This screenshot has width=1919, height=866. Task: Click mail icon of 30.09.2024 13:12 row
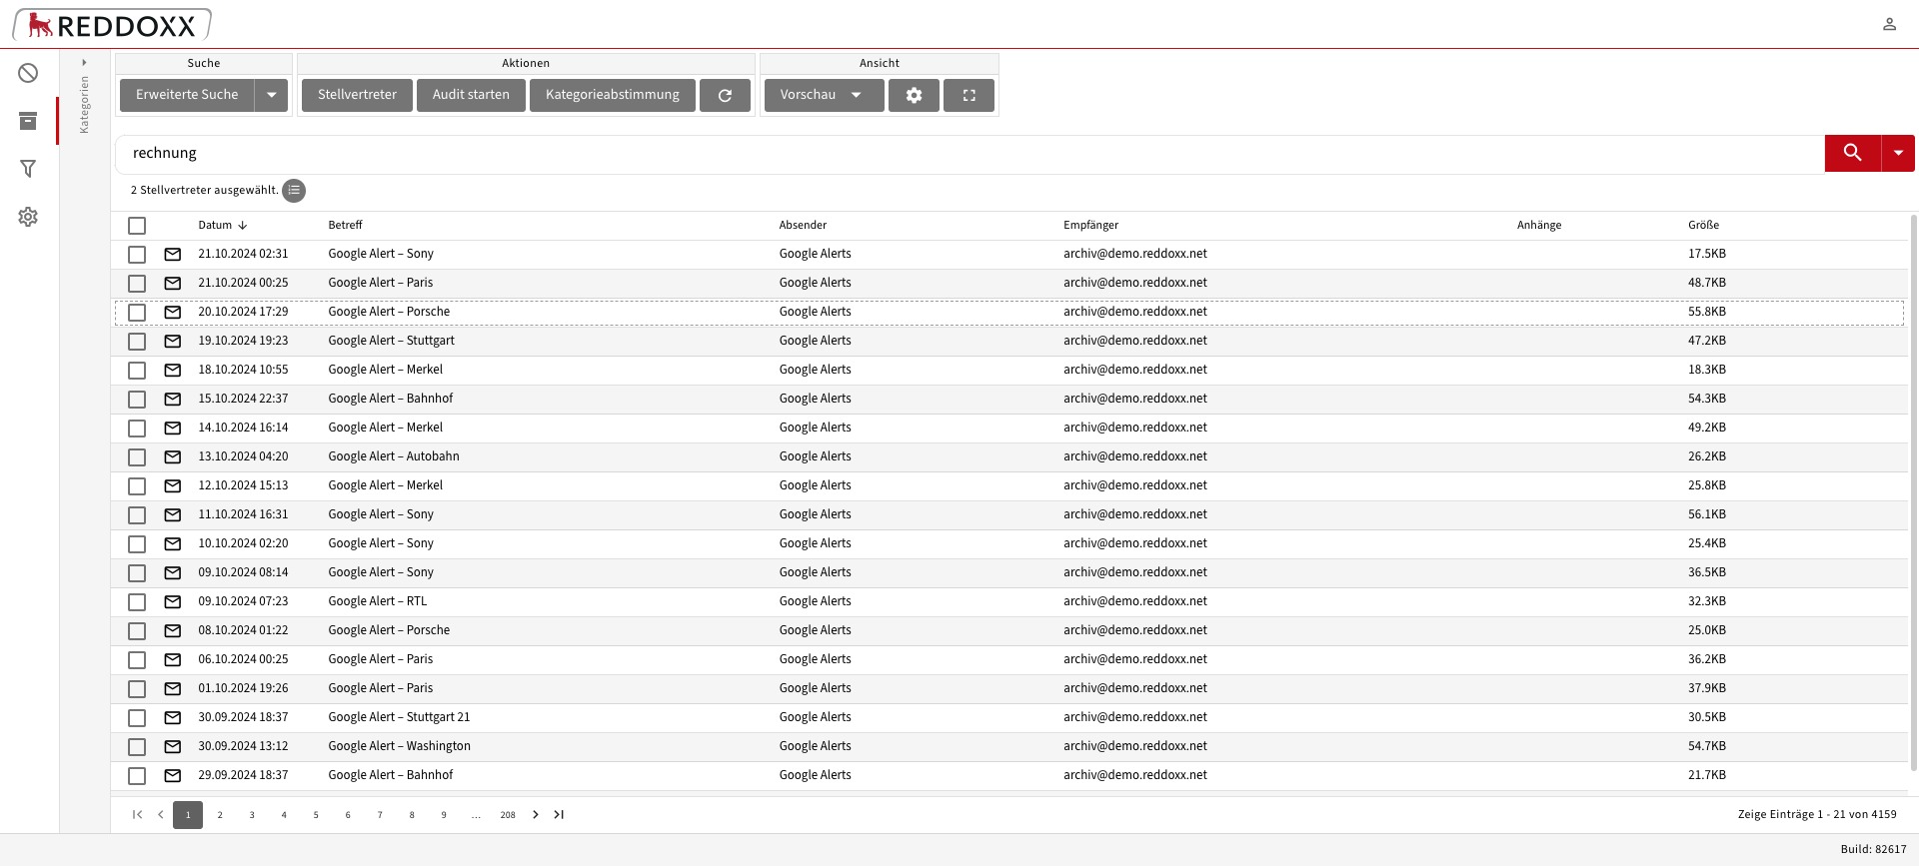[x=173, y=747]
